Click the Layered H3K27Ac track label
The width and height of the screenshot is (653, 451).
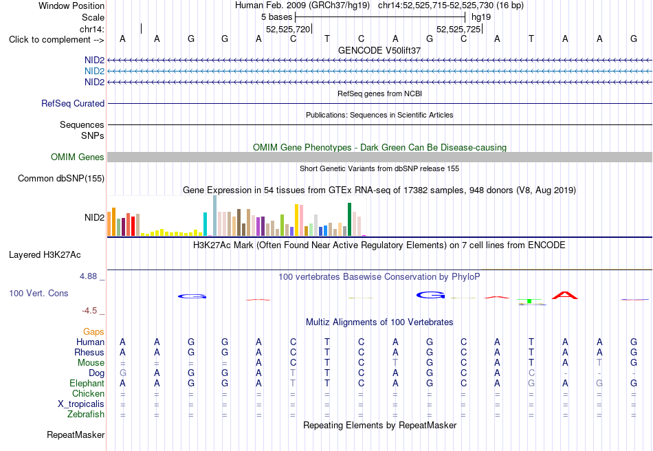pos(45,255)
